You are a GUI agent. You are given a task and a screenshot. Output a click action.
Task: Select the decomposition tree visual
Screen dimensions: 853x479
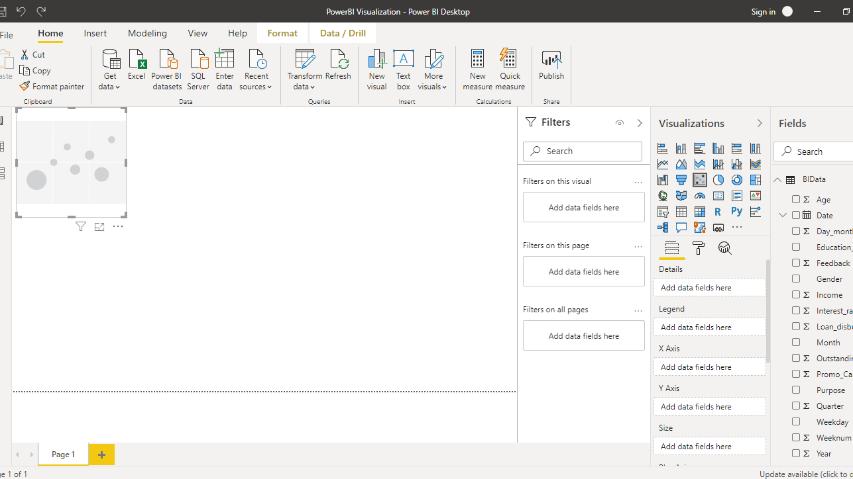(x=663, y=228)
